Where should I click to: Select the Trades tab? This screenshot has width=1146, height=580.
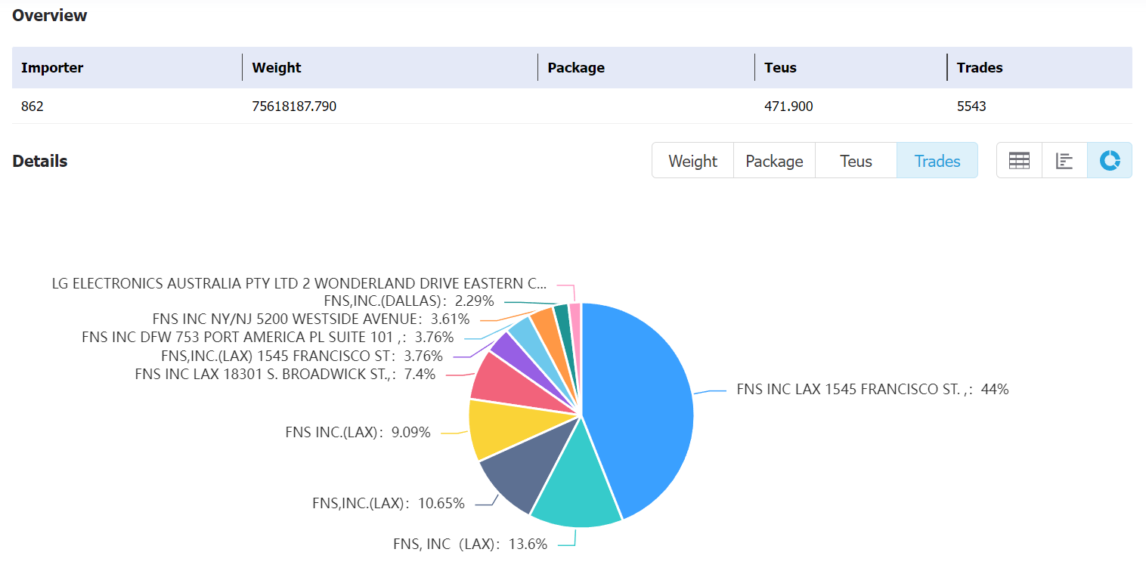point(937,161)
